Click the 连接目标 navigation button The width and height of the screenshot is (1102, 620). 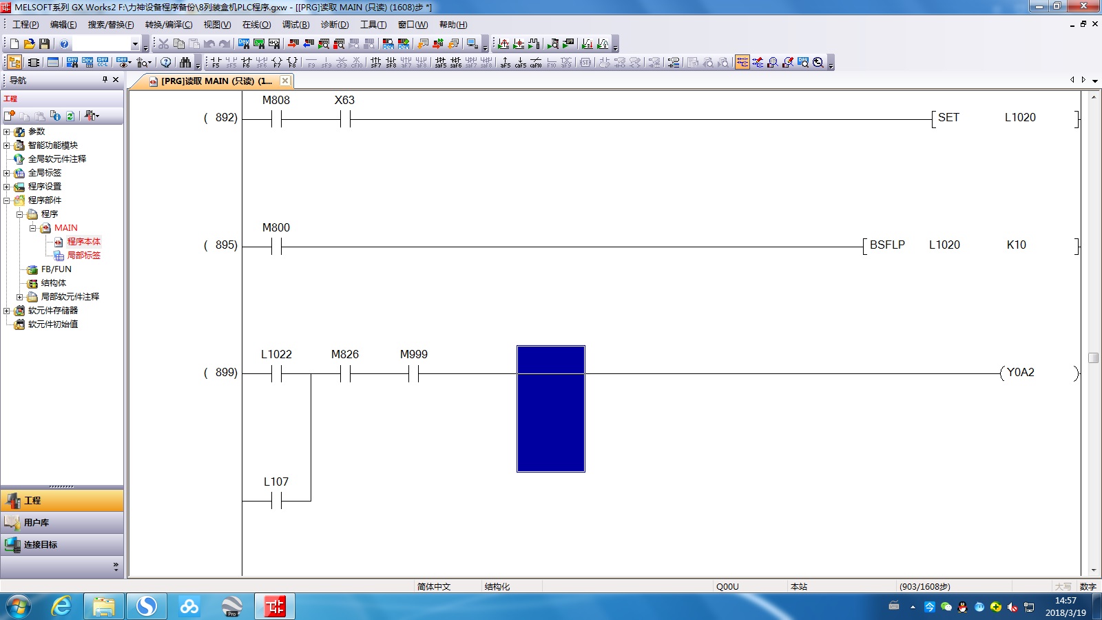(62, 544)
